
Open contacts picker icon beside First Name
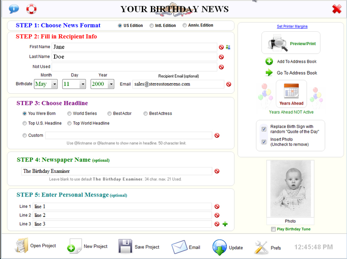tap(228, 47)
